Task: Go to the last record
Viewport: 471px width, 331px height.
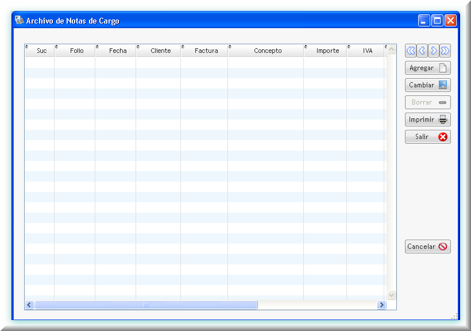Action: (x=445, y=51)
